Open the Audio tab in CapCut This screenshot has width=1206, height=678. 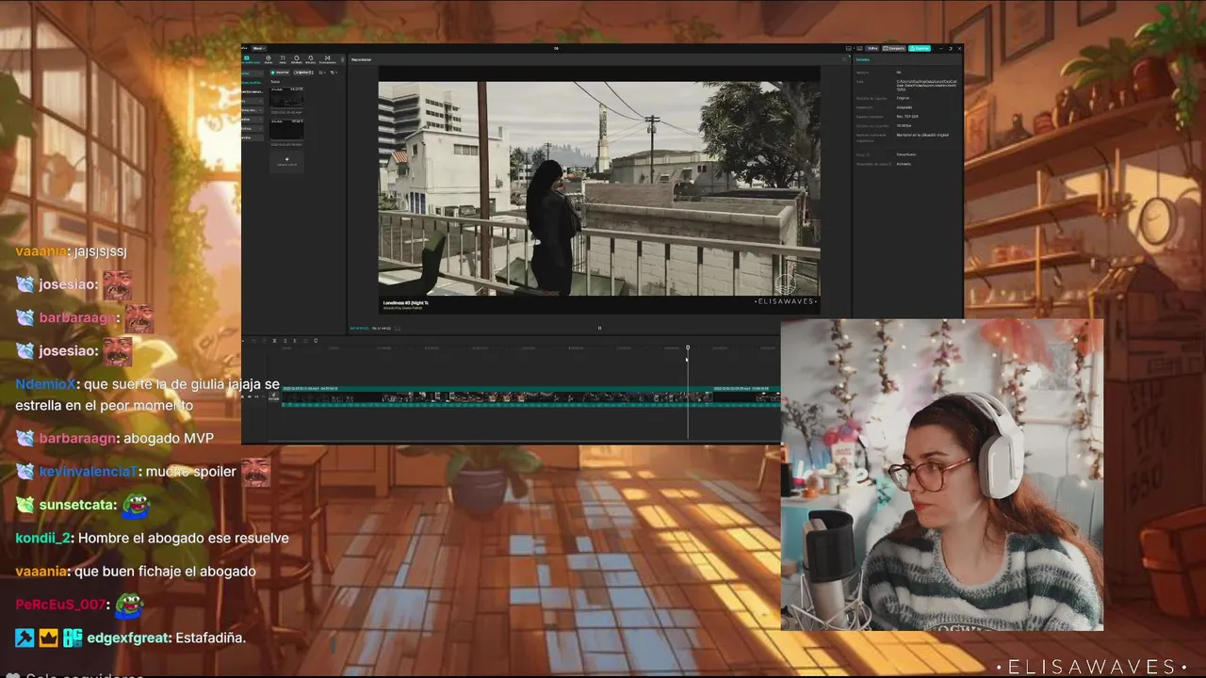click(x=269, y=59)
